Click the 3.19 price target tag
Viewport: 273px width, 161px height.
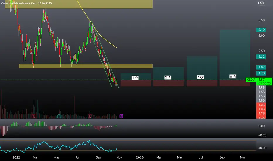pos(261,30)
